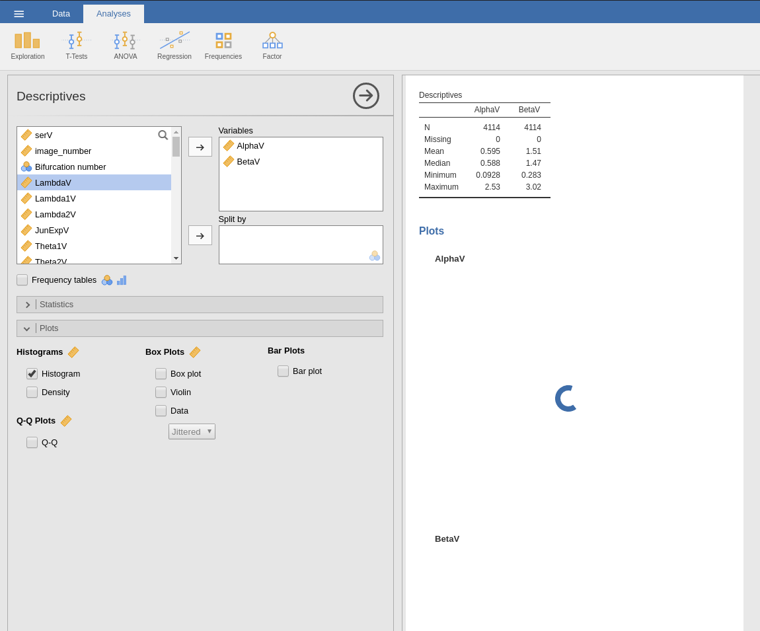The width and height of the screenshot is (760, 631).
Task: Click the AlphaV Mean value 0.595
Action: pos(490,151)
